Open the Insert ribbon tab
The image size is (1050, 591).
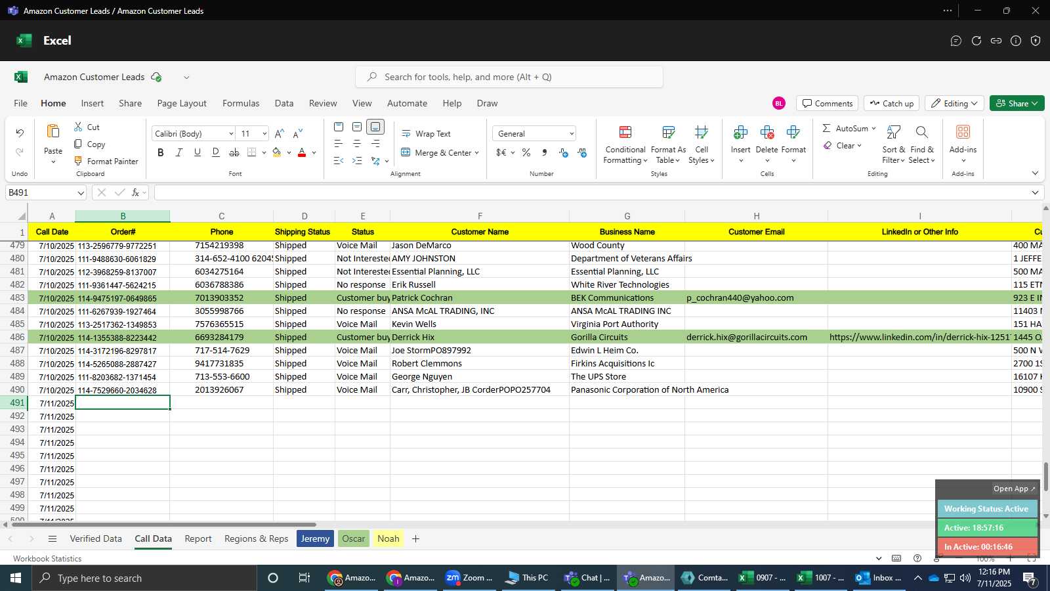93,103
